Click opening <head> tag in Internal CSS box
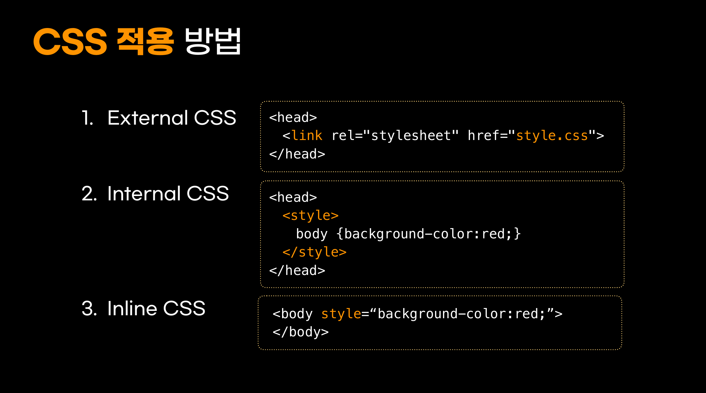Viewport: 706px width, 393px height. 293,197
